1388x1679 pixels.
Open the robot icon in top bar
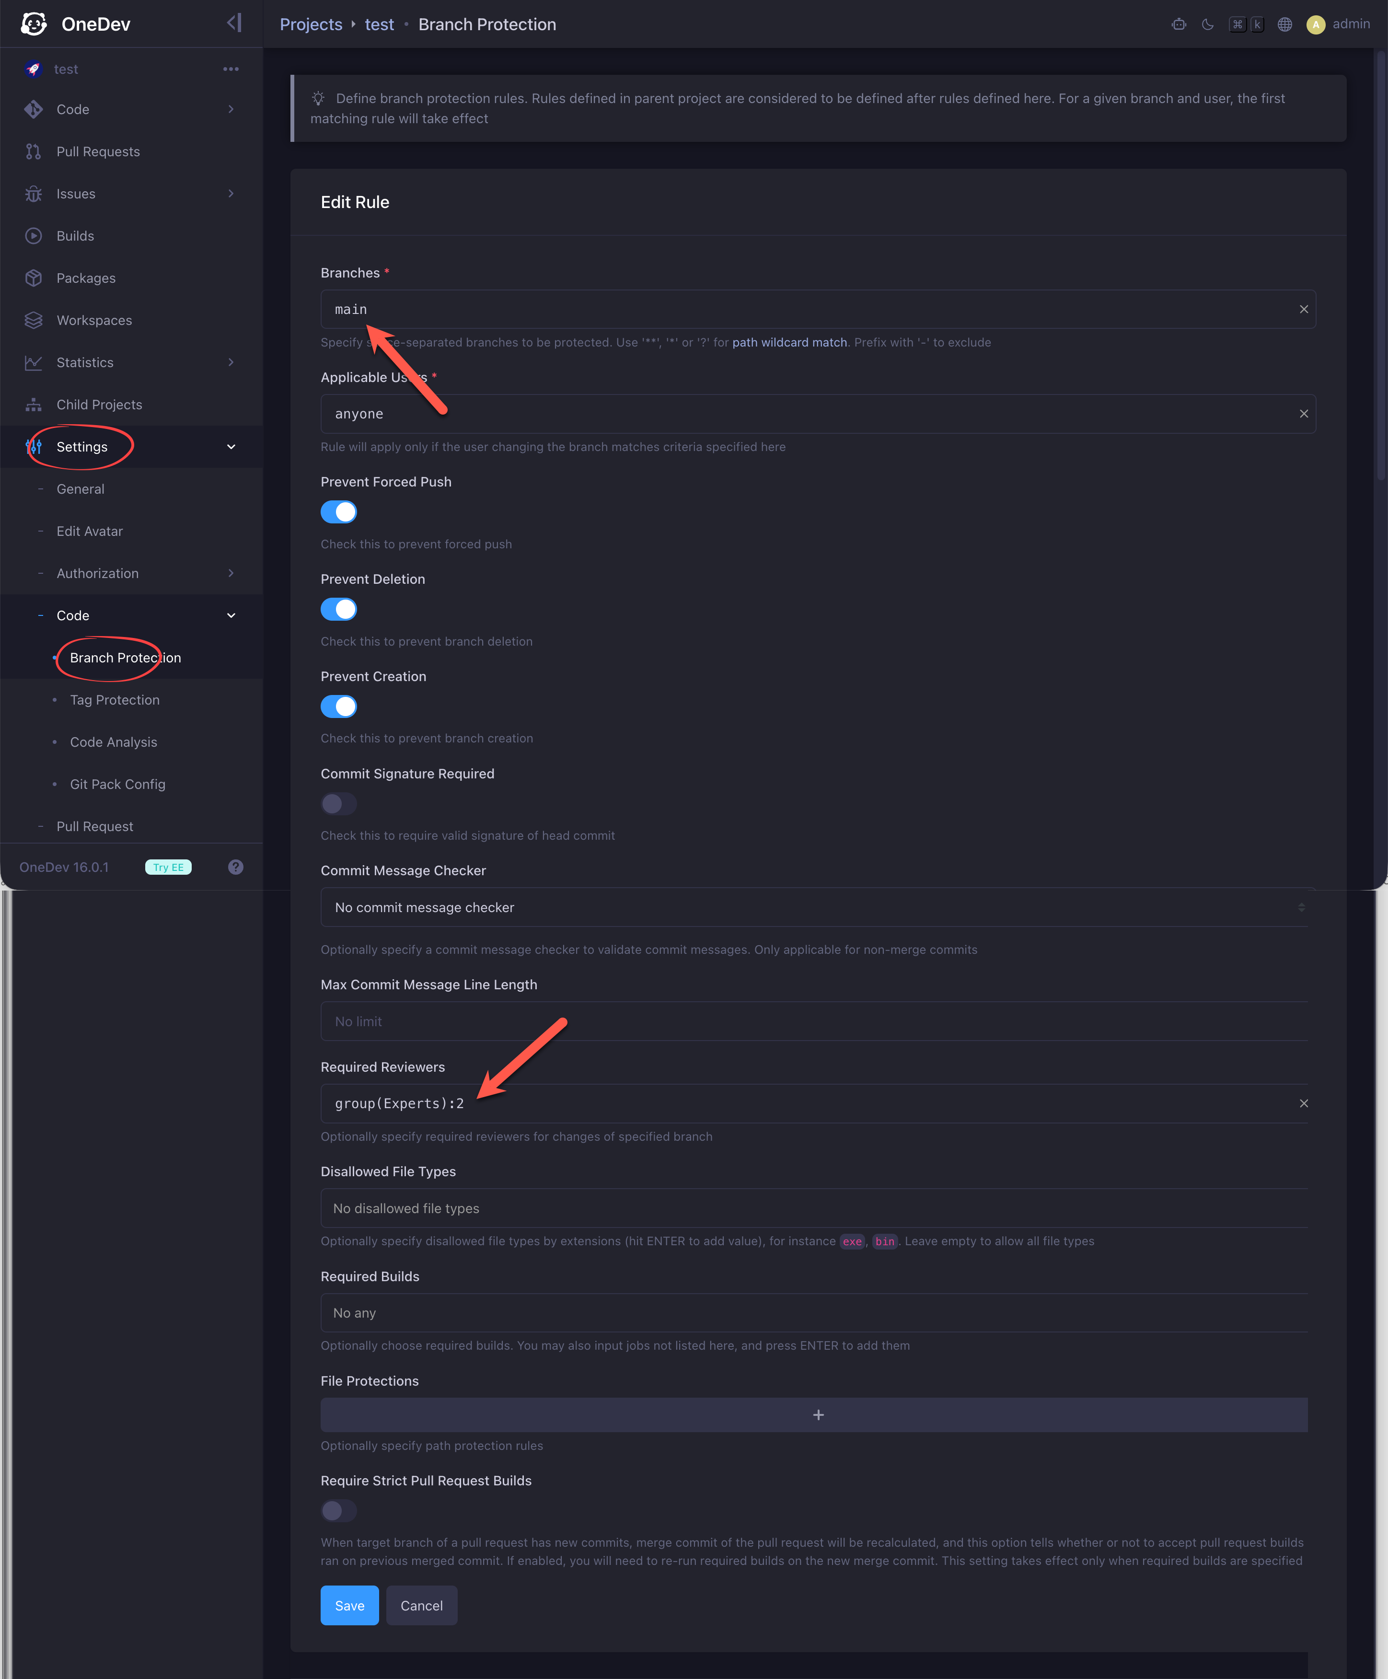click(x=1179, y=24)
